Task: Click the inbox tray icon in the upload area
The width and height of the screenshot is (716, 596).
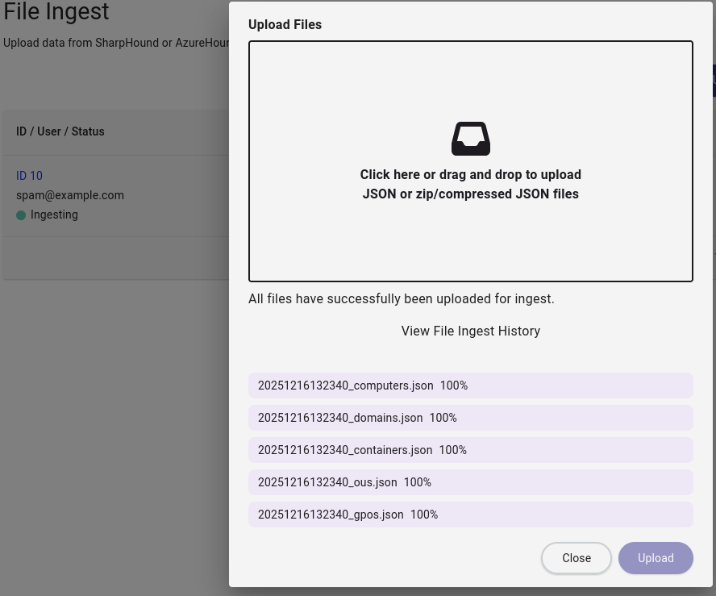Action: [x=470, y=139]
